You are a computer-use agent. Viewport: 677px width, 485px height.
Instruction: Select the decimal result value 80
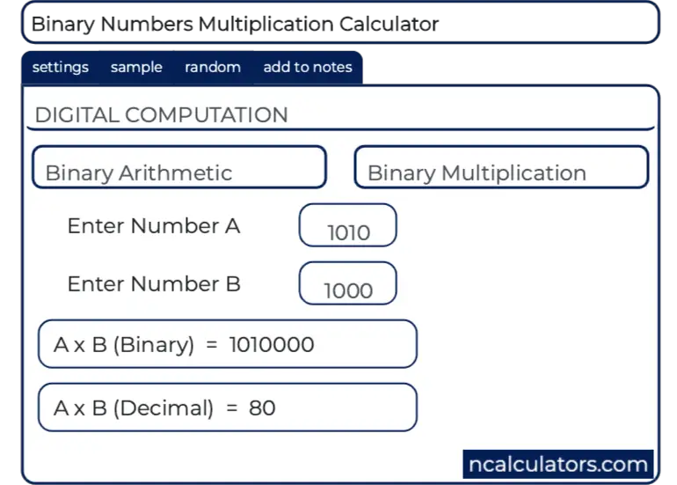pyautogui.click(x=262, y=408)
